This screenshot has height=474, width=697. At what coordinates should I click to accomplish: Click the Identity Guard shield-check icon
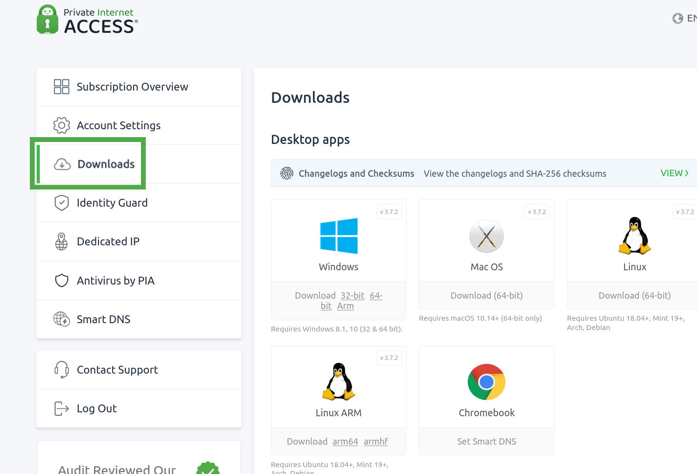(61, 203)
